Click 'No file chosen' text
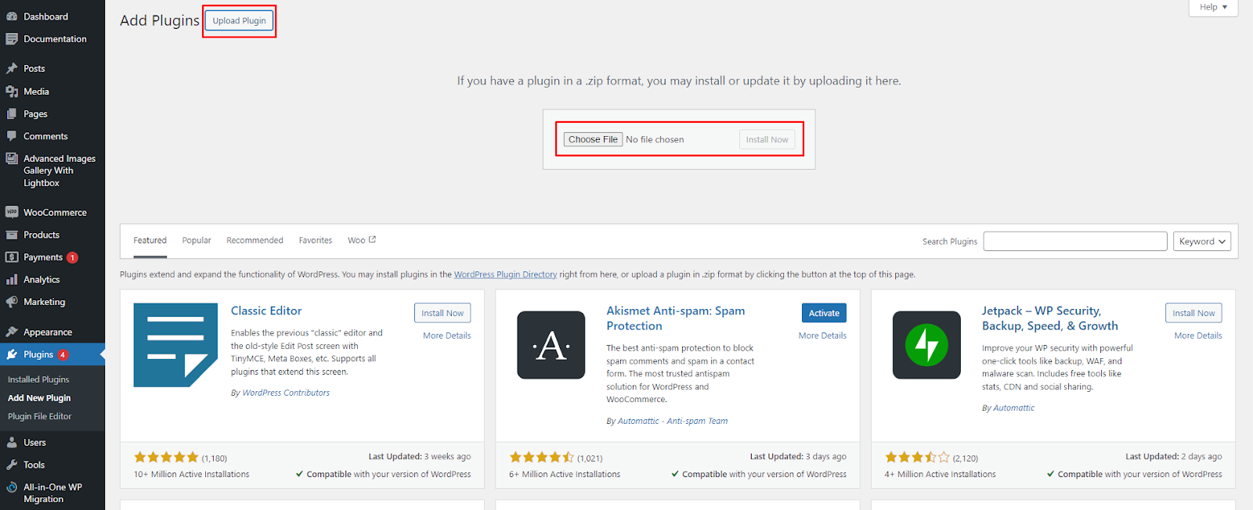Screen dimensions: 1253x510 (x=655, y=139)
